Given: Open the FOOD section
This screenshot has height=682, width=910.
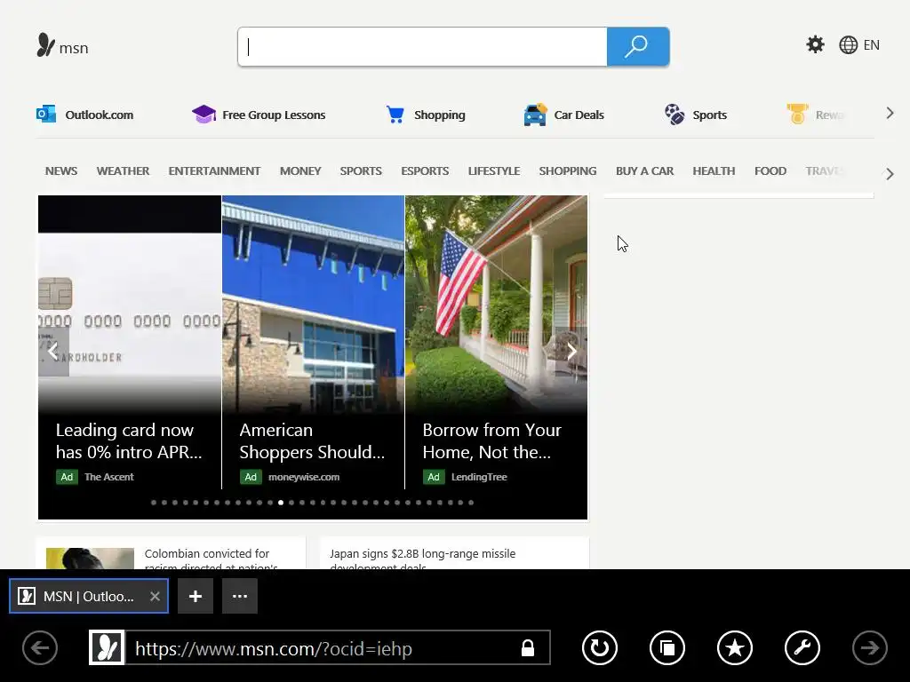Looking at the screenshot, I should [x=770, y=171].
